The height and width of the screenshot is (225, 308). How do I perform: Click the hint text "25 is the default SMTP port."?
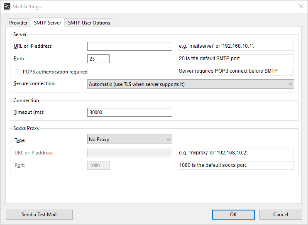[x=210, y=59]
